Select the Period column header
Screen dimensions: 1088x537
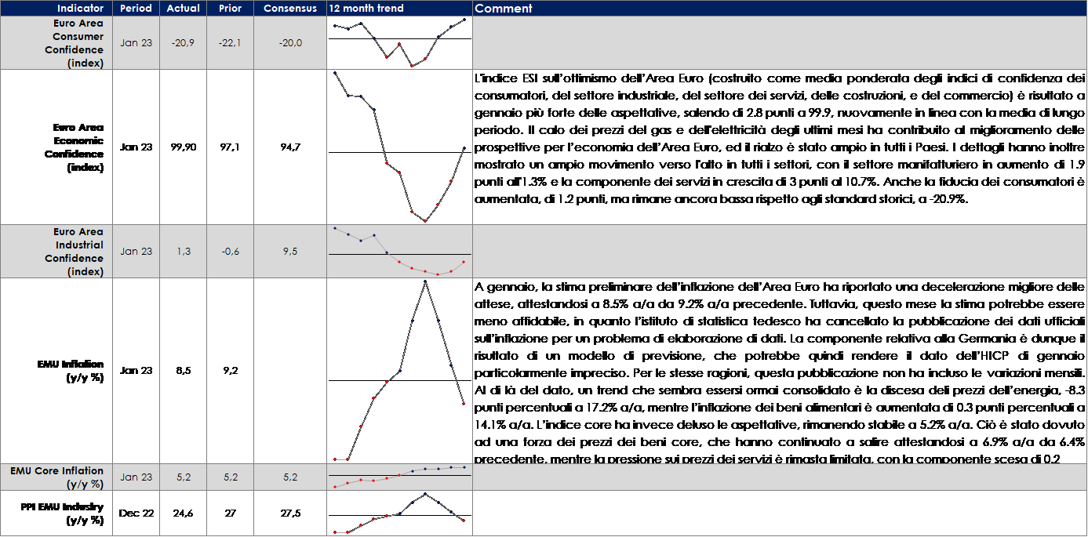click(136, 9)
